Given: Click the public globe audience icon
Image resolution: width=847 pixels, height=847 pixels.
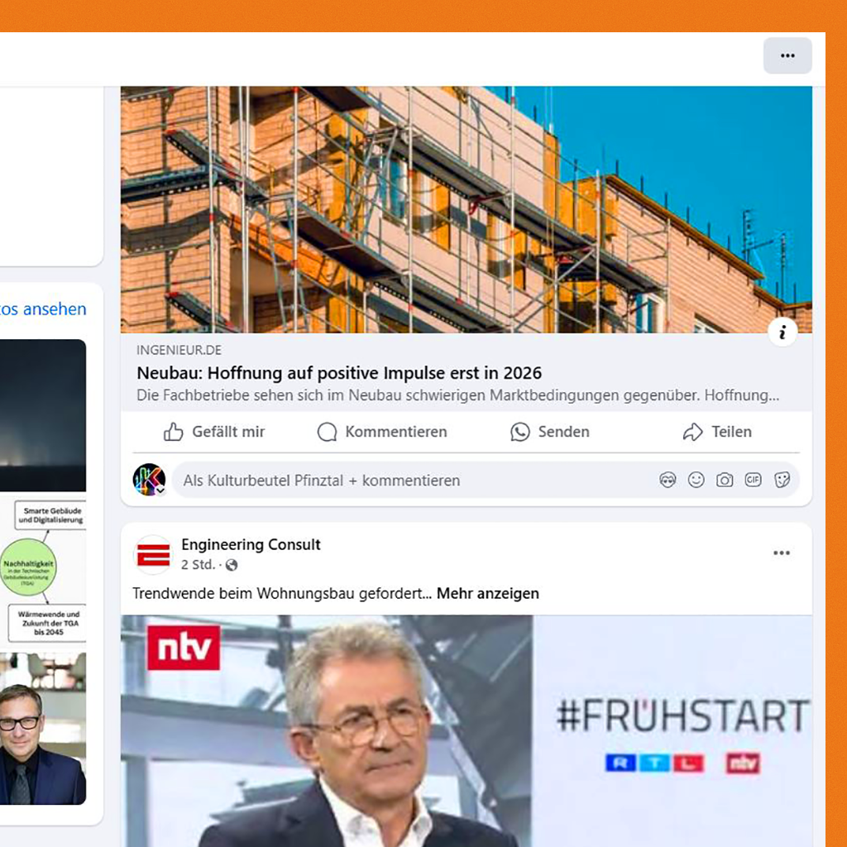Looking at the screenshot, I should point(232,565).
